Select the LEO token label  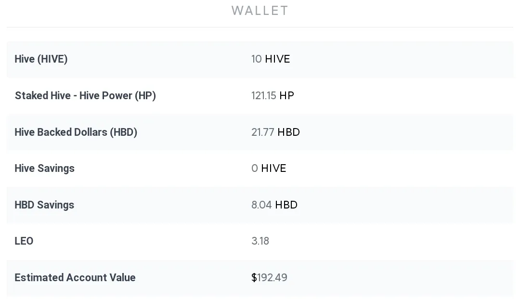[x=24, y=241]
